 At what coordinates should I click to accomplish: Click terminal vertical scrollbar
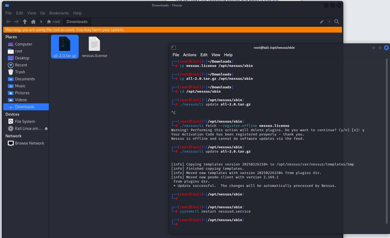click(387, 141)
